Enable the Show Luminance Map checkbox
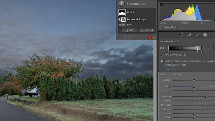Screen dimensions: 215x121 pos(161,55)
